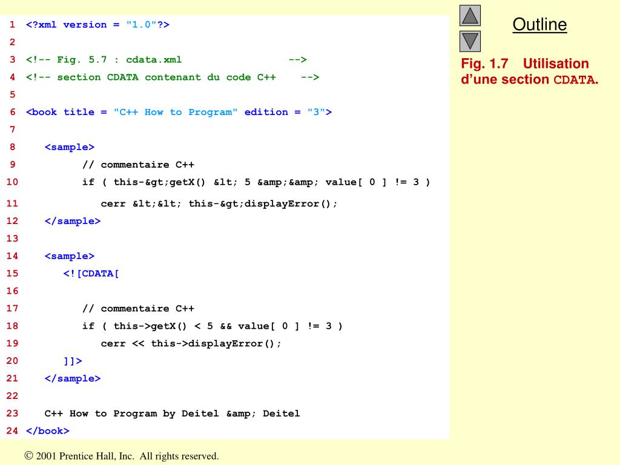Viewport: 620px width, 465px height.
Task: Click the Fig. 1.7 Utilisation caption
Action: click(x=529, y=71)
